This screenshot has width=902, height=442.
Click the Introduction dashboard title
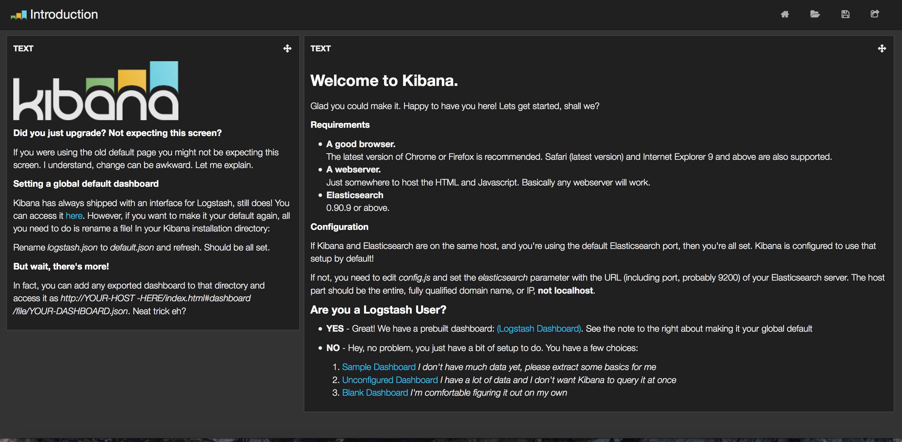coord(64,14)
